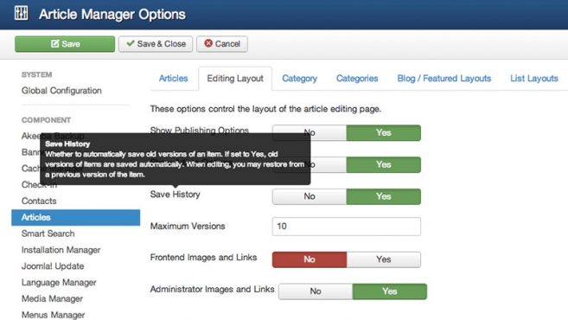Screen dimensions: 568x320
Task: Open Joomla! Update options
Action: 53,266
